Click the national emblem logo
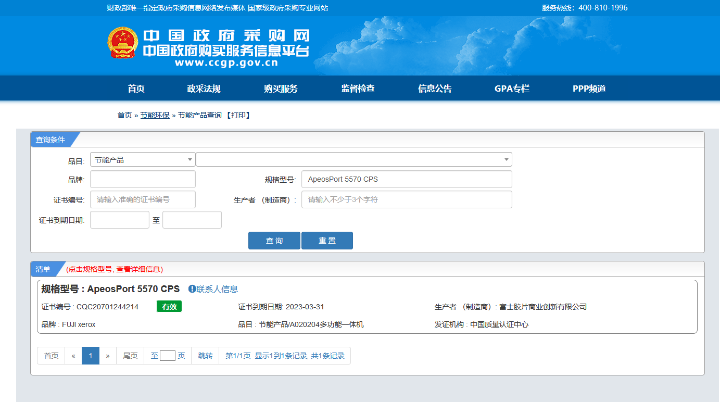 pyautogui.click(x=123, y=43)
